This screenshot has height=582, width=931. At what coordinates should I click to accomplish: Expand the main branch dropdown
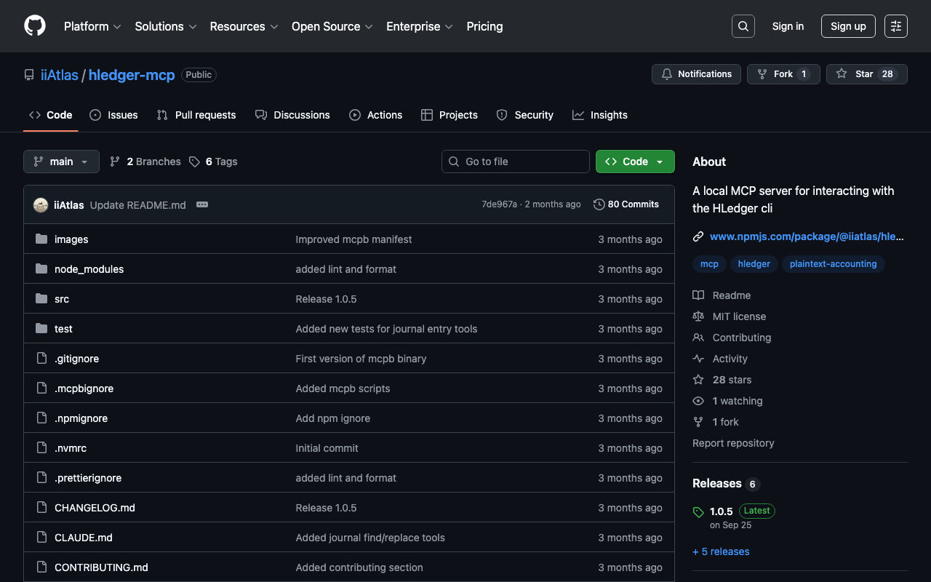[x=61, y=162]
